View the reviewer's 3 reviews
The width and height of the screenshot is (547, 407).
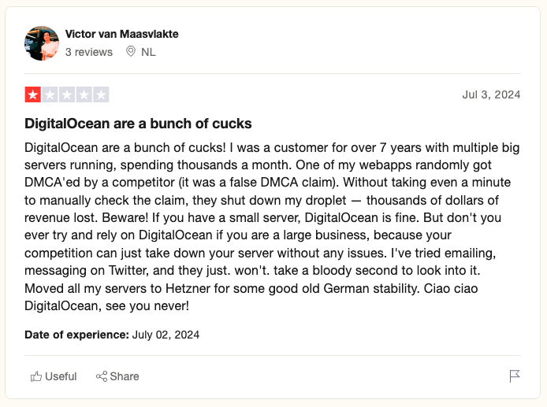(89, 52)
